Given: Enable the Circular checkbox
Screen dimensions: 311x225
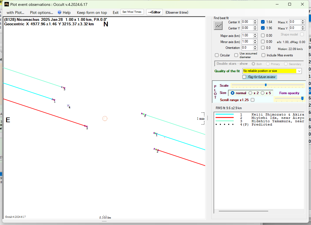Looking at the screenshot, I should click(217, 55).
